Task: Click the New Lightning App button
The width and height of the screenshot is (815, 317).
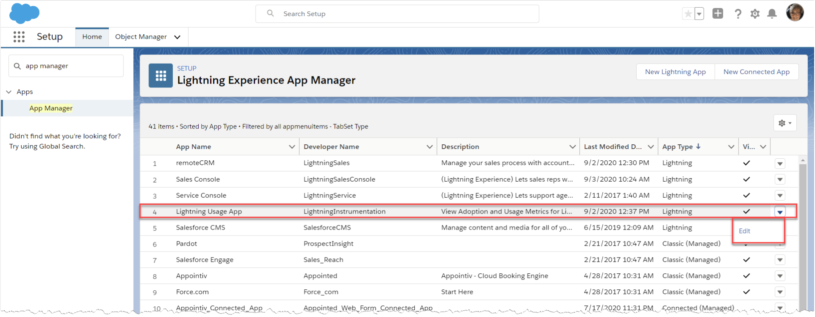Action: (x=675, y=72)
